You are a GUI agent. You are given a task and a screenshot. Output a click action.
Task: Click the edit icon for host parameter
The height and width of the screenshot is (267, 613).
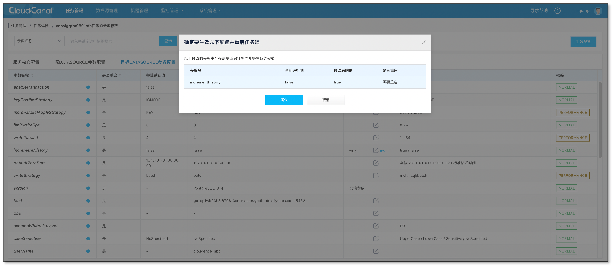pos(376,201)
